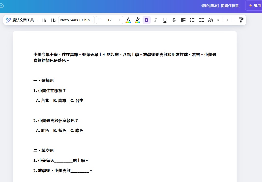Create a bulleted list
The width and height of the screenshot is (262, 182).
192,20
